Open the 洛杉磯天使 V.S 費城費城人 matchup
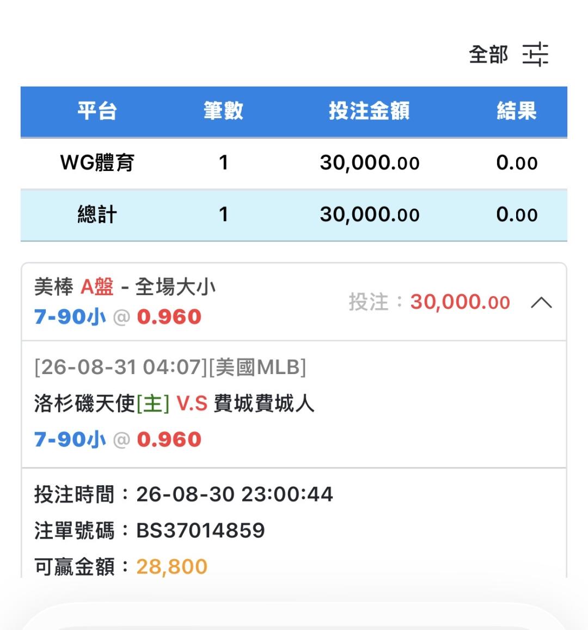This screenshot has height=630, width=588. [x=174, y=403]
